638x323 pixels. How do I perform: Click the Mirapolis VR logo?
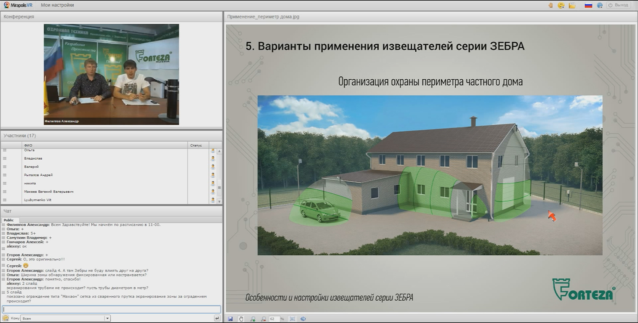[x=19, y=5]
